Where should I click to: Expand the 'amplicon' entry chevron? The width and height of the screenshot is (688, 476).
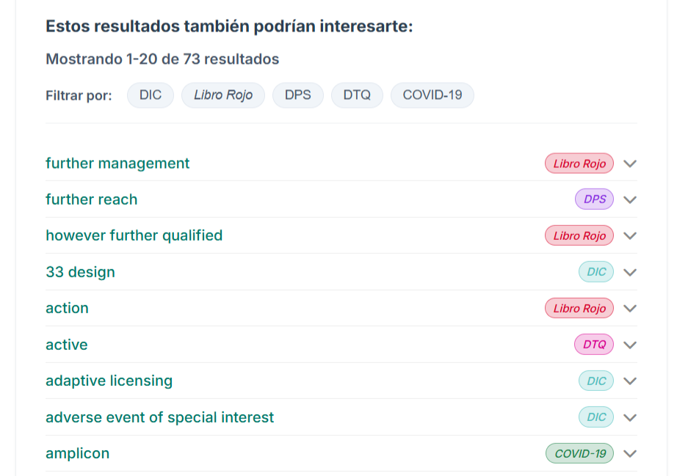tap(629, 454)
